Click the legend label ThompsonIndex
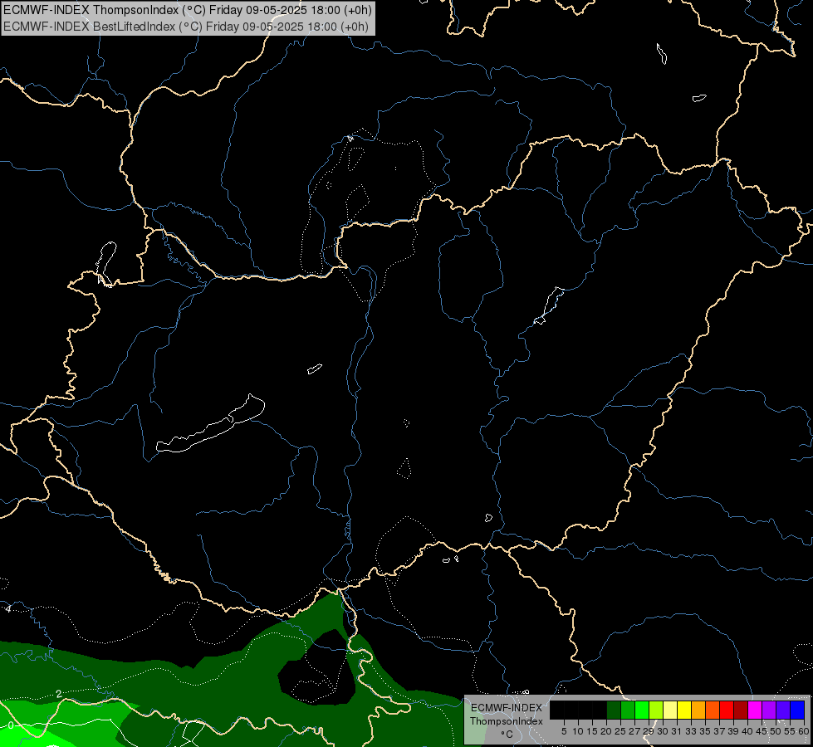Image resolution: width=813 pixels, height=747 pixels. (506, 721)
